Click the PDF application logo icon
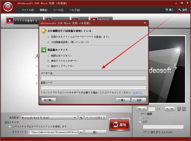 point(8,7)
